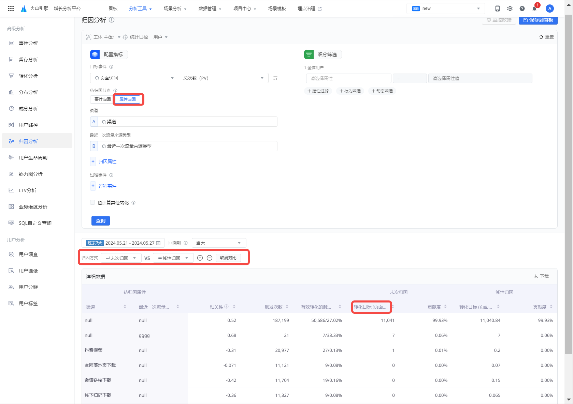Screen dimensions: 573x404
Task: Open the 埋点治理 external link menu
Action: 310,9
